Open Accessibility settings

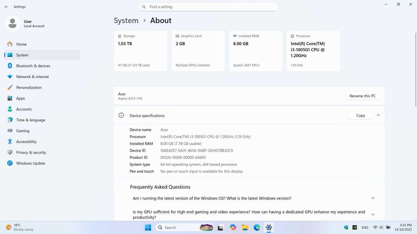click(42, 142)
